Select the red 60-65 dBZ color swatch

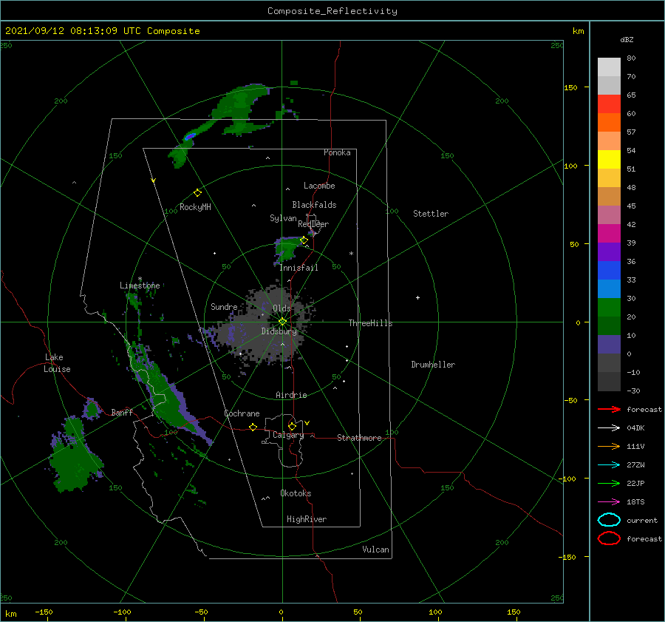(x=609, y=104)
